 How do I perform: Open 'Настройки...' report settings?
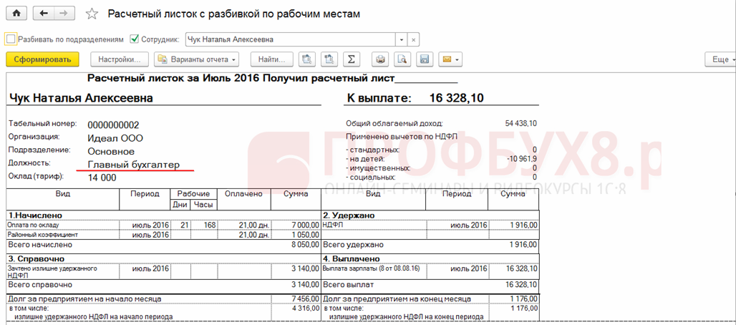(x=120, y=59)
